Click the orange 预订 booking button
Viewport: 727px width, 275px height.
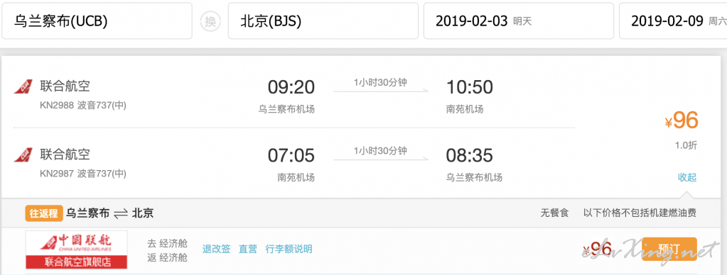coord(669,249)
